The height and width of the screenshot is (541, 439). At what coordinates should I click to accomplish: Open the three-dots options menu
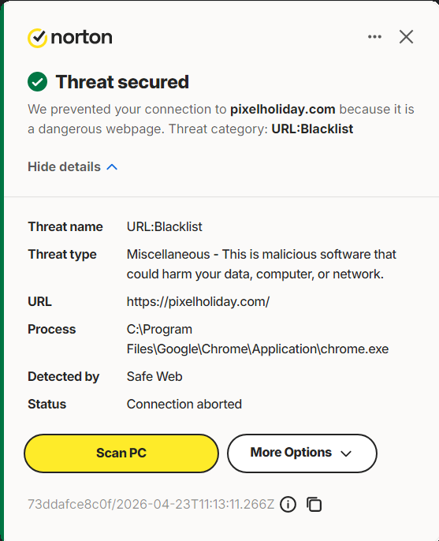374,36
